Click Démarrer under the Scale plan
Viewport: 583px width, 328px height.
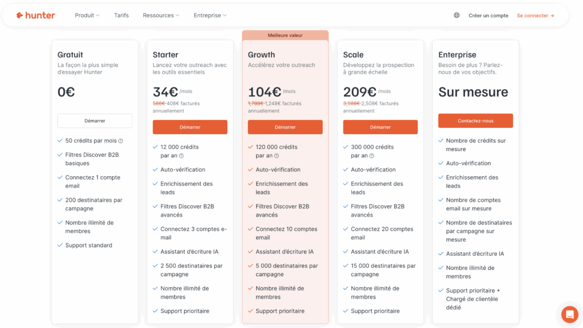click(380, 127)
